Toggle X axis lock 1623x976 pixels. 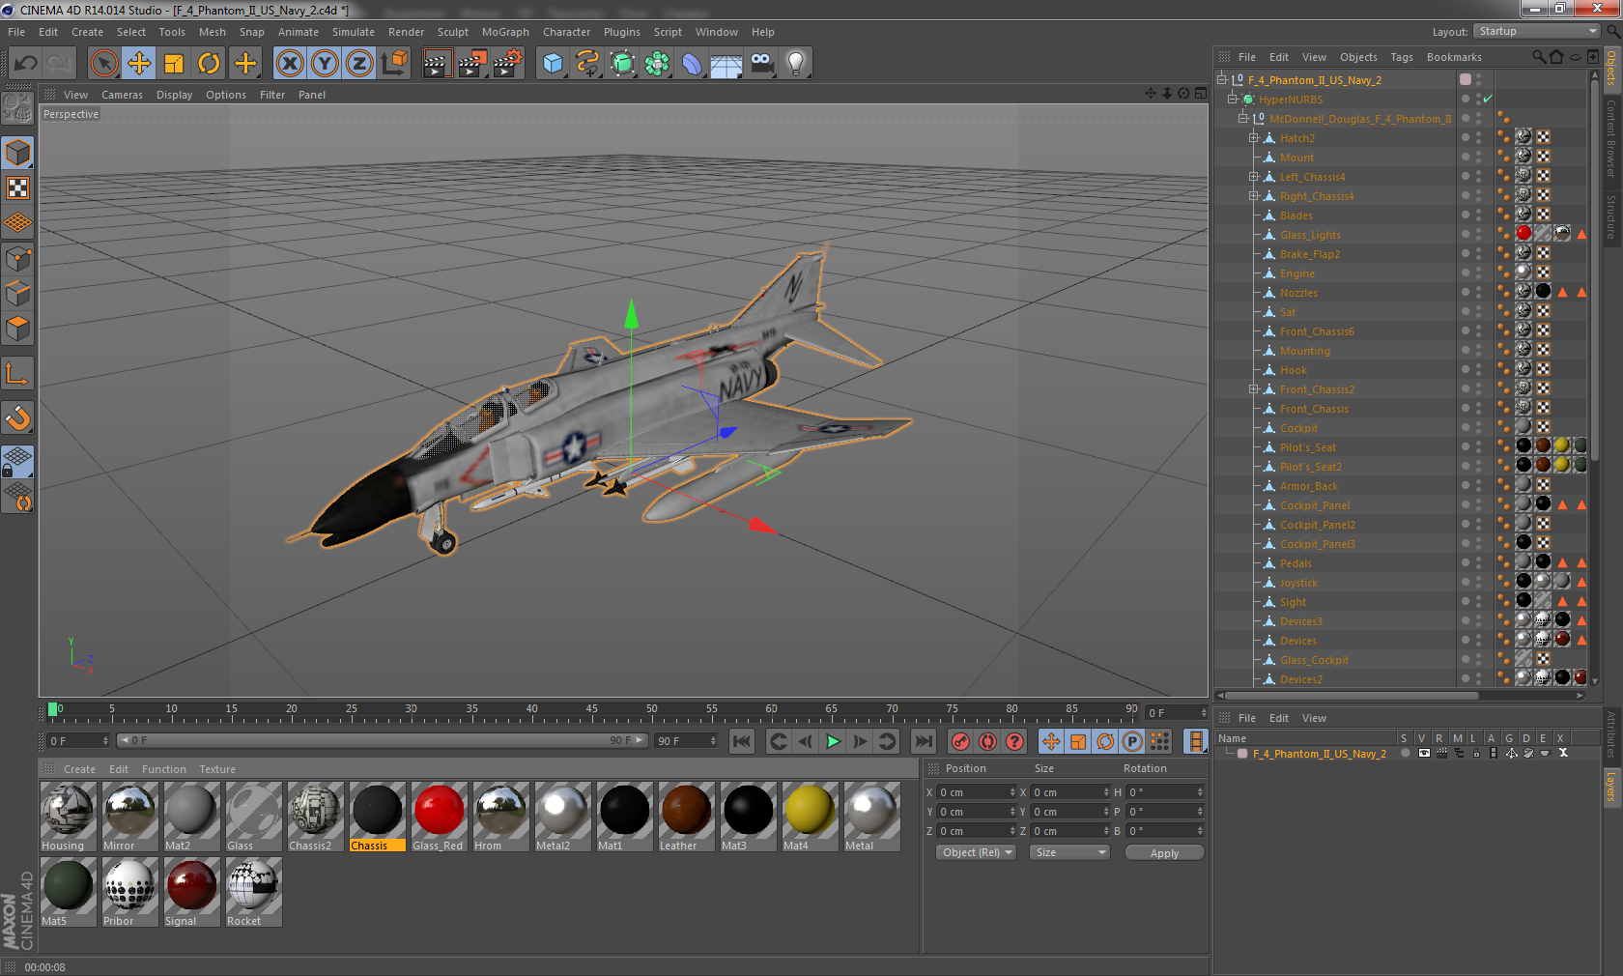click(x=289, y=64)
